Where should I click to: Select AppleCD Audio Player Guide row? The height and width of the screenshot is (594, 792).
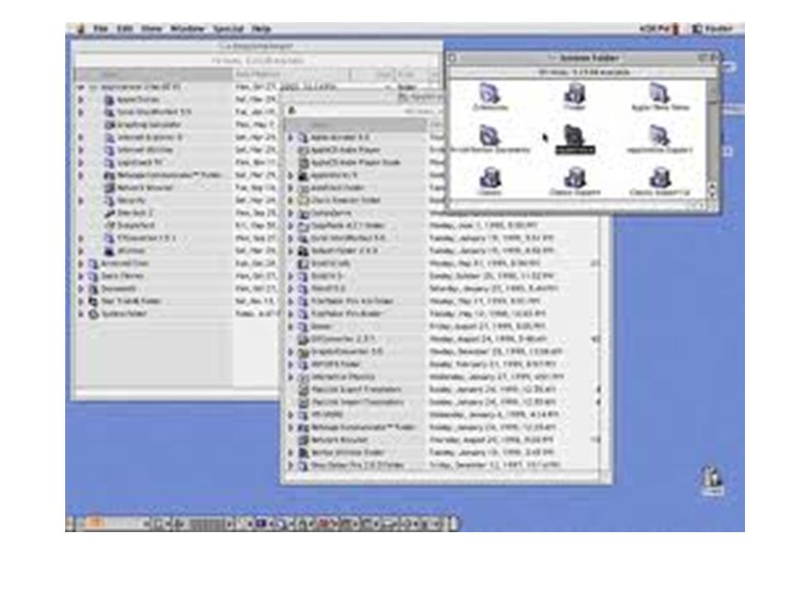tap(350, 163)
